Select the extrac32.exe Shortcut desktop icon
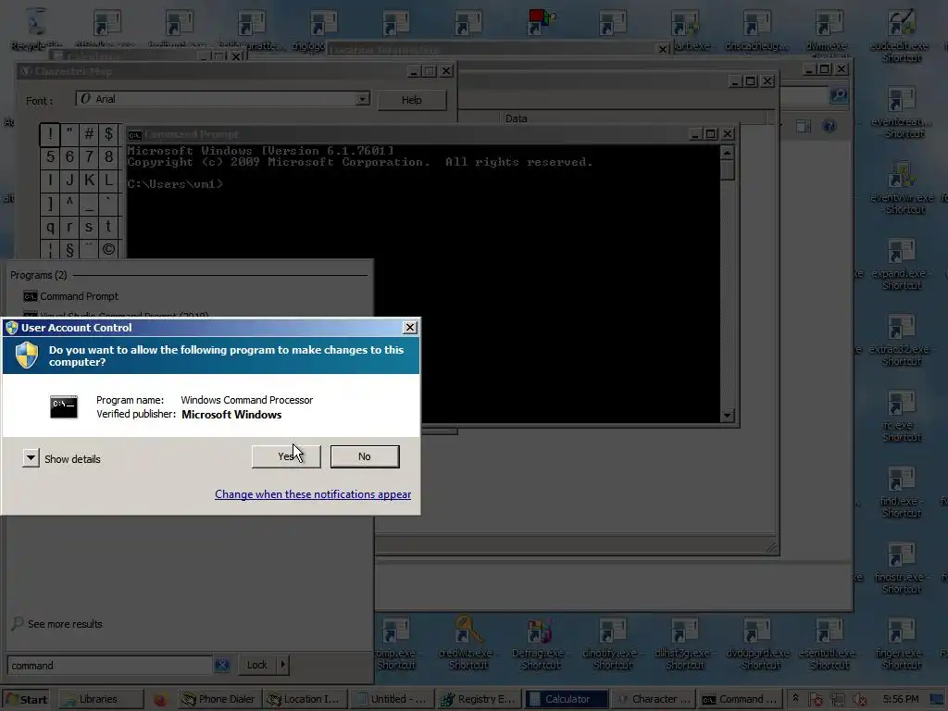The width and height of the screenshot is (948, 711). pos(902,340)
